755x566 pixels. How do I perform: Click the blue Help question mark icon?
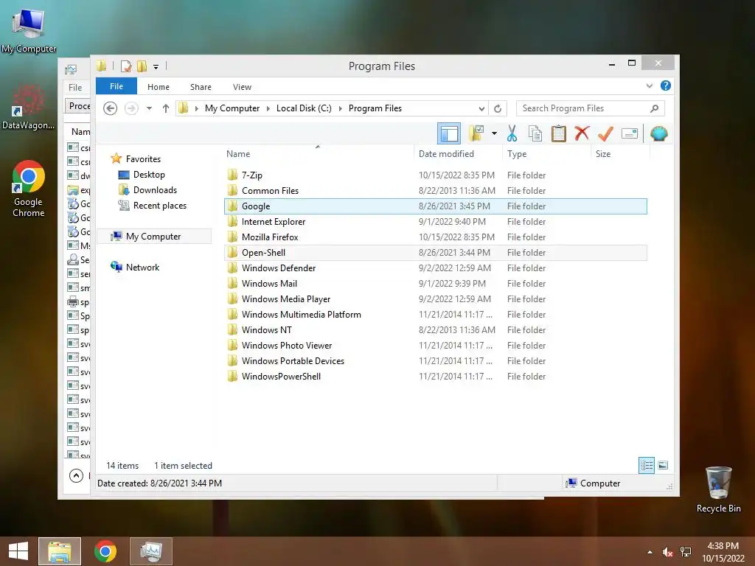coord(666,85)
